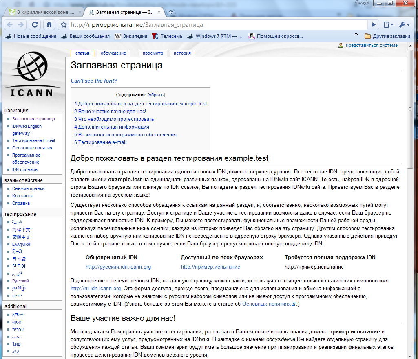
Task: Open a new tab with the plus button
Action: tap(171, 12)
